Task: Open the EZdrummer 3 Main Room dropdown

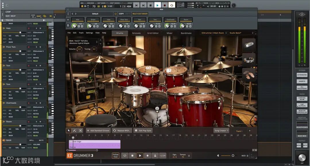Action: [214, 33]
